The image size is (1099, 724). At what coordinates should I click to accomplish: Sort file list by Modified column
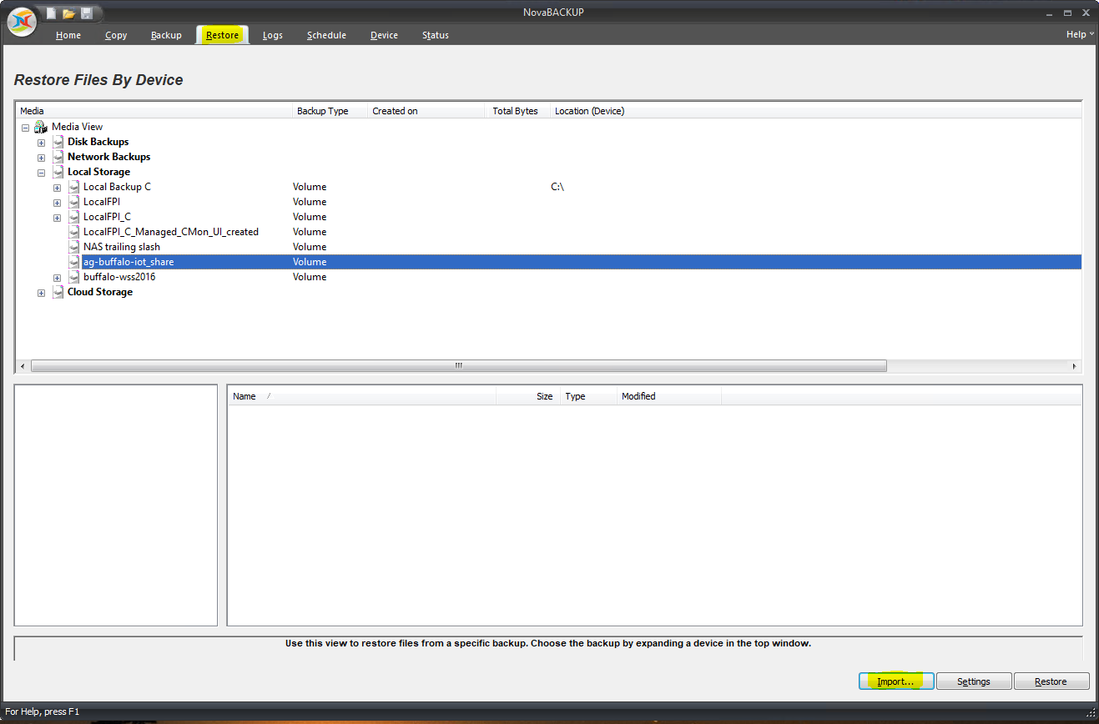click(x=669, y=396)
